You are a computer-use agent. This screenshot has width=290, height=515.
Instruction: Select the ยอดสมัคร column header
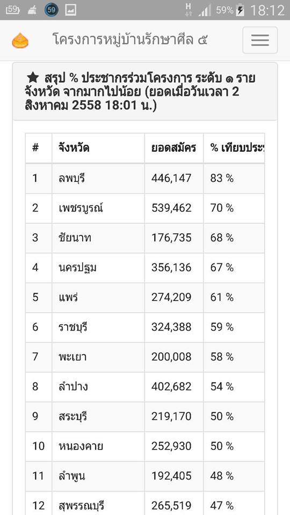pos(174,148)
